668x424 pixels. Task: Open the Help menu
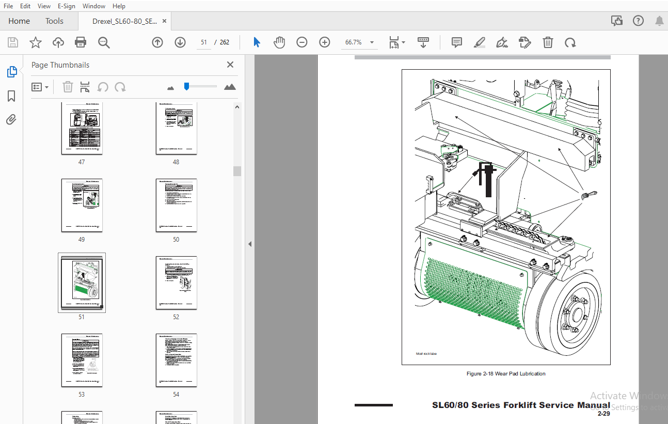tap(119, 6)
